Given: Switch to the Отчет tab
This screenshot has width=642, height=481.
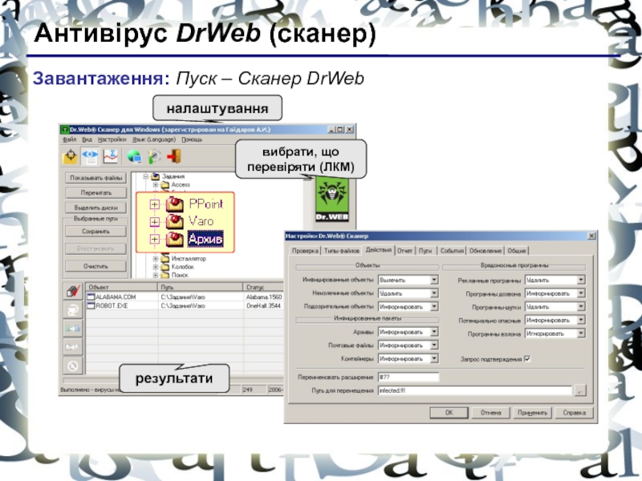Looking at the screenshot, I should click(405, 251).
